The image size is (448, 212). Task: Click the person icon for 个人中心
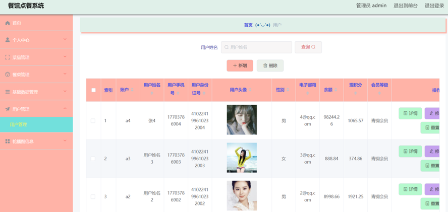coord(8,40)
